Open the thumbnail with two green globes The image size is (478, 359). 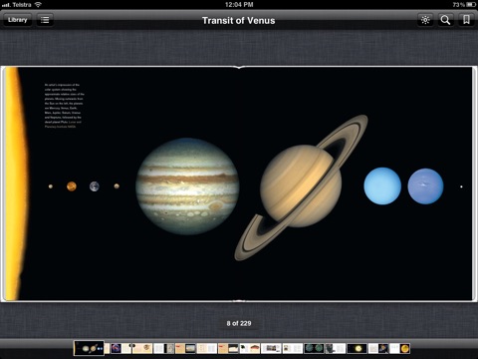[x=314, y=348]
